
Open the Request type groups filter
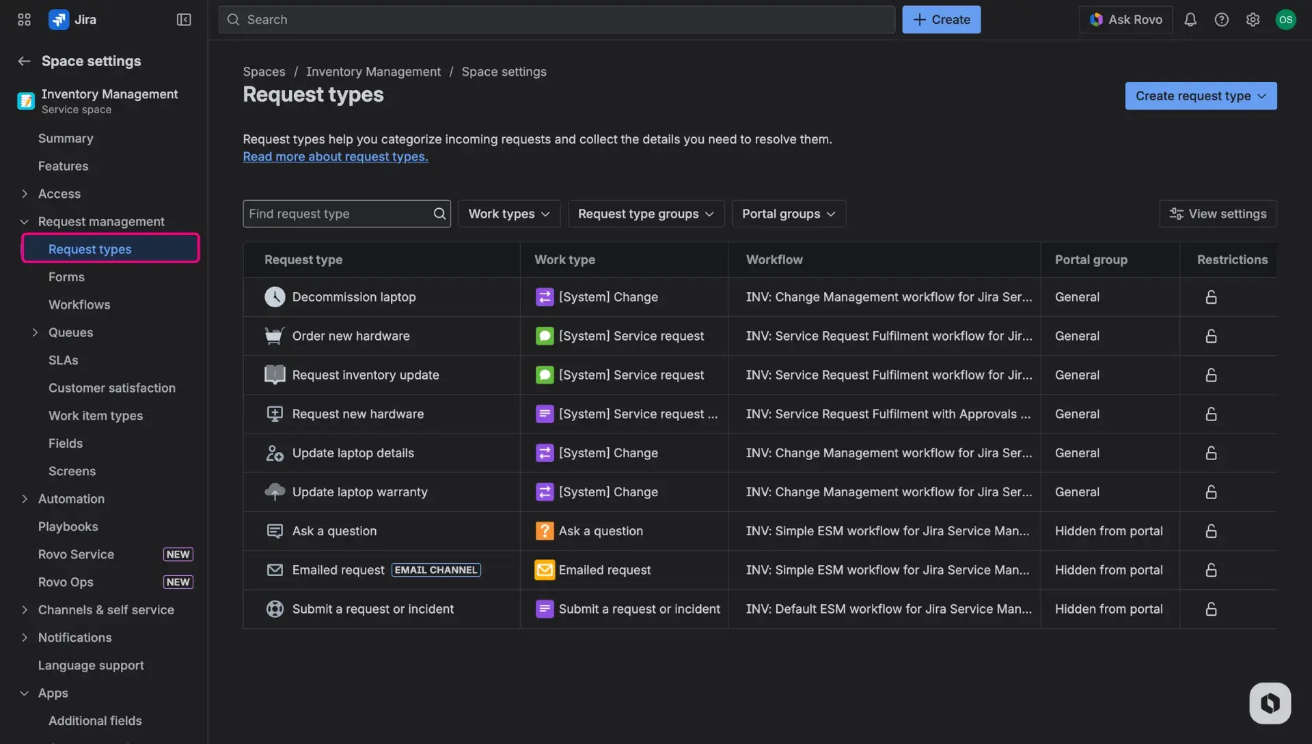tap(645, 214)
